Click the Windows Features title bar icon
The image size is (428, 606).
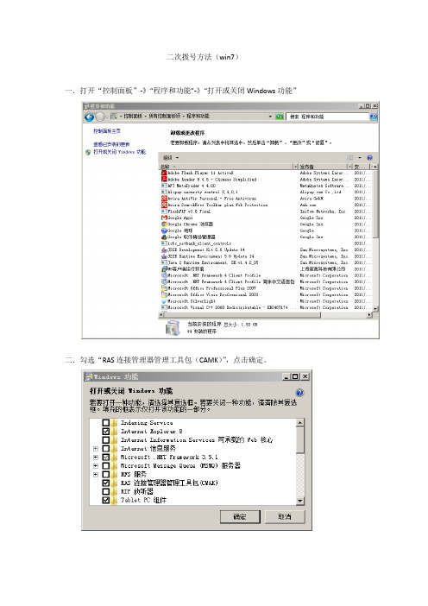click(89, 376)
